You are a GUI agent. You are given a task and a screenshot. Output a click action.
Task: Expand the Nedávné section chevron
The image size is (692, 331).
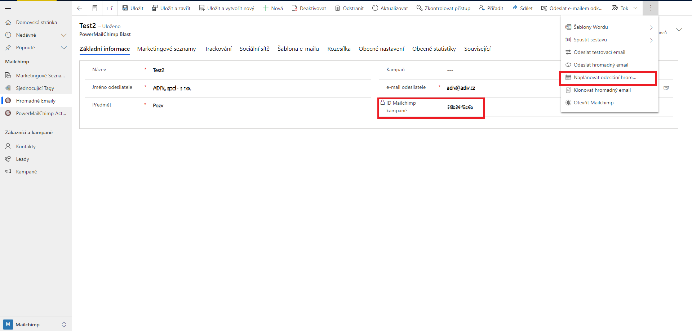(x=64, y=35)
